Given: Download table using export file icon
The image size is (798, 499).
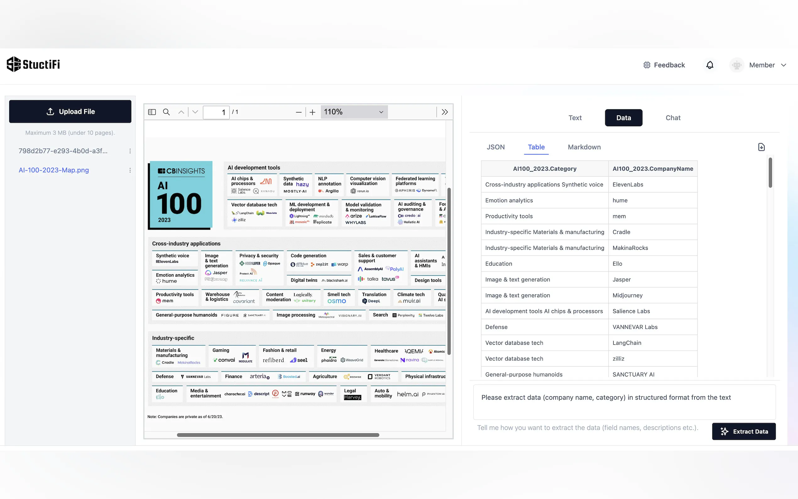Looking at the screenshot, I should [761, 147].
